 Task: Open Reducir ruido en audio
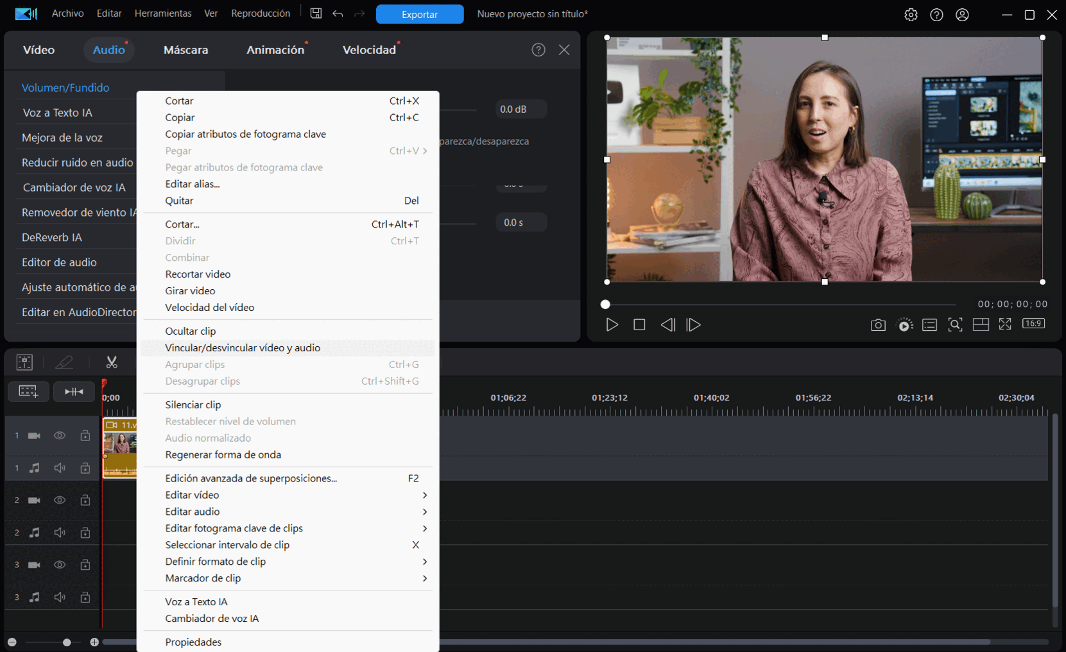point(78,162)
